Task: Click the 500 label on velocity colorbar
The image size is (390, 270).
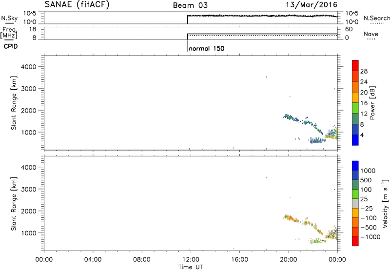Action: click(366, 180)
